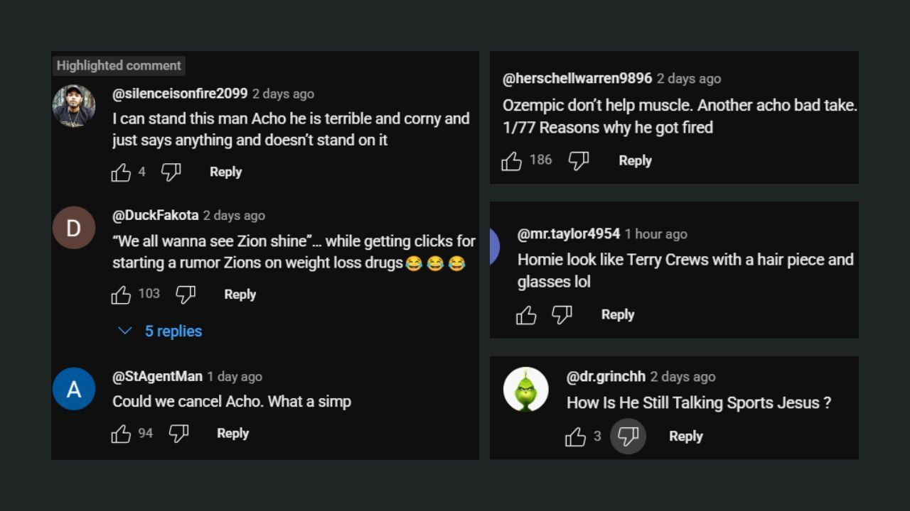Dislike the comment by @silenceisonfire2099
910x511 pixels.
(171, 172)
